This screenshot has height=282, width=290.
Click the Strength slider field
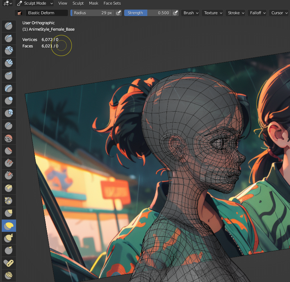point(148,13)
